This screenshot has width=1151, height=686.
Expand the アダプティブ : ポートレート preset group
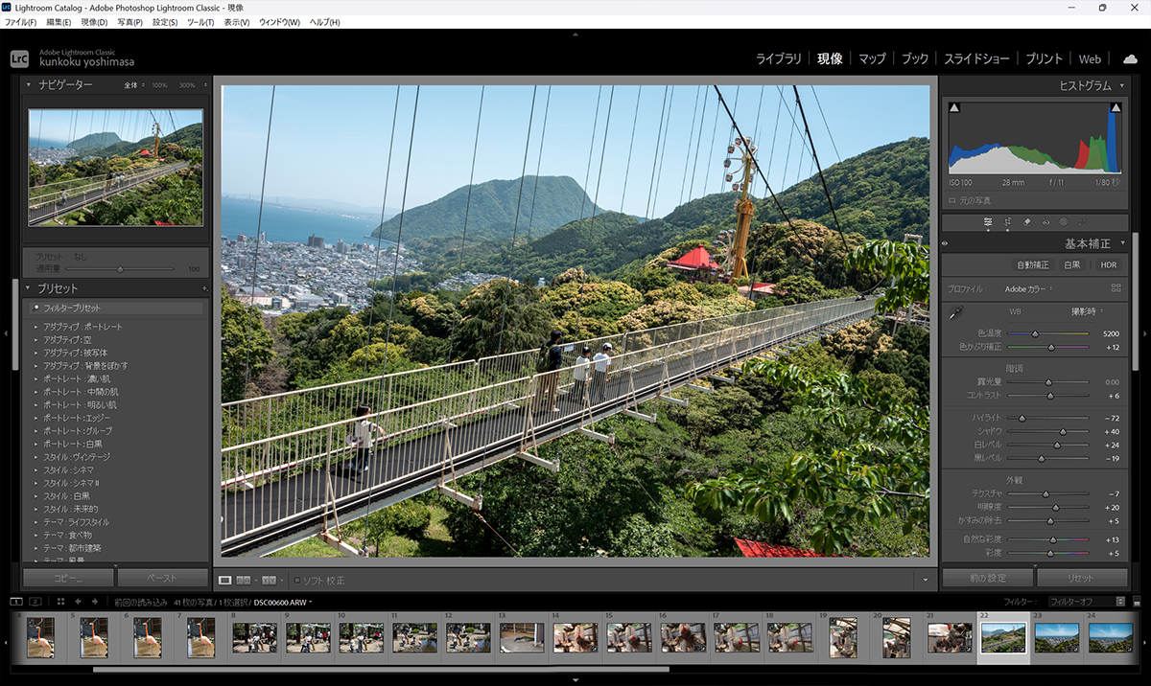pos(35,327)
